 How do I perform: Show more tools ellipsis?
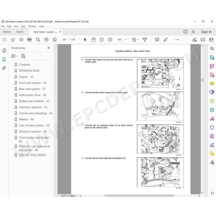pyautogui.click(x=177, y=40)
